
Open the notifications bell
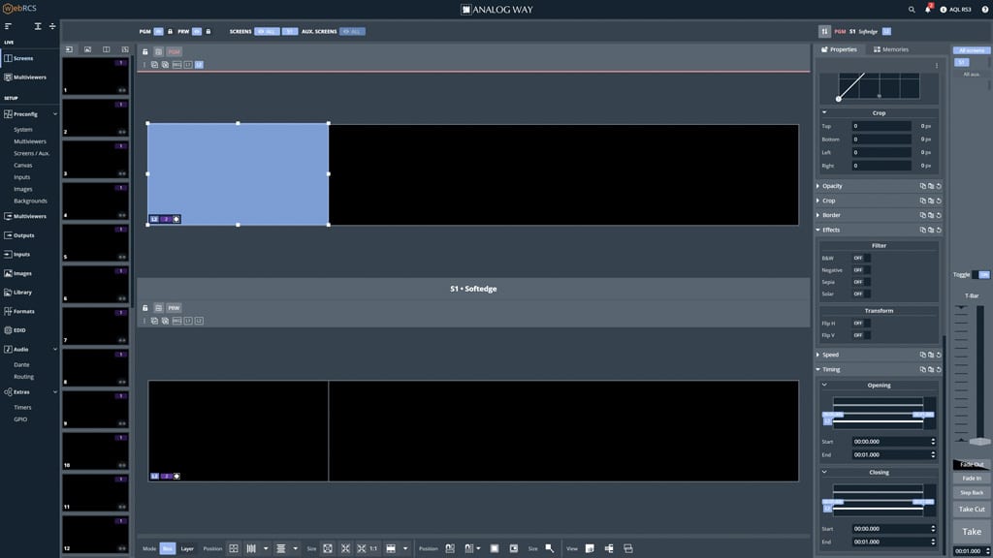pyautogui.click(x=927, y=10)
